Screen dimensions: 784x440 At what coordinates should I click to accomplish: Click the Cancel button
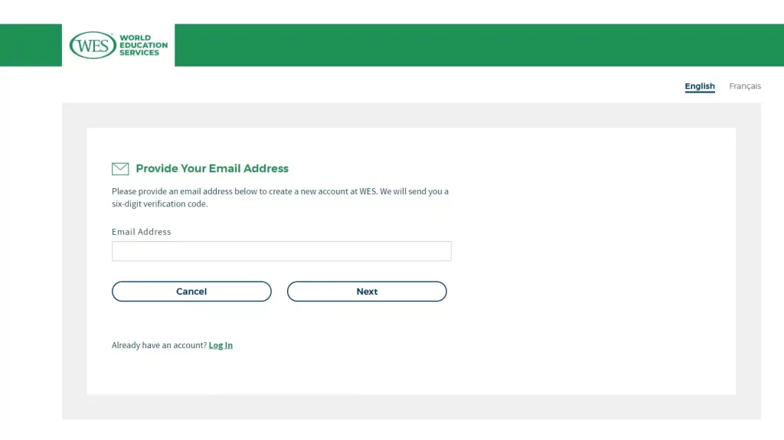tap(191, 292)
